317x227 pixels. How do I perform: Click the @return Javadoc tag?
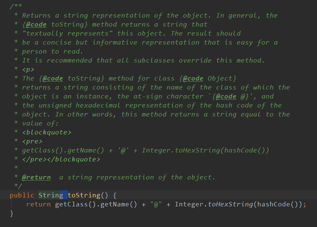point(36,177)
